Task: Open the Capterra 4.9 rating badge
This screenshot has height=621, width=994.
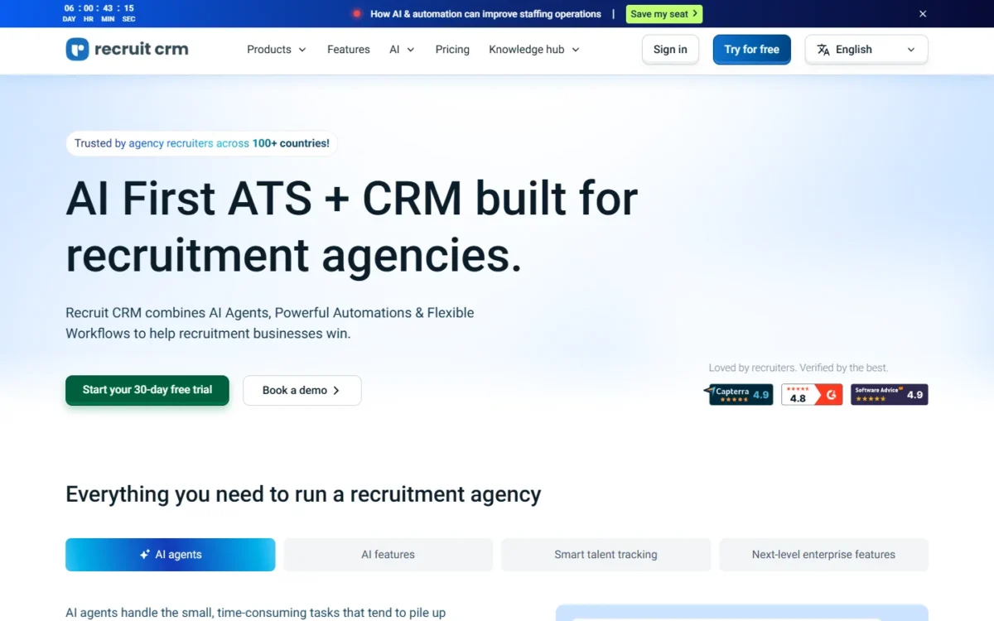Action: pyautogui.click(x=738, y=394)
